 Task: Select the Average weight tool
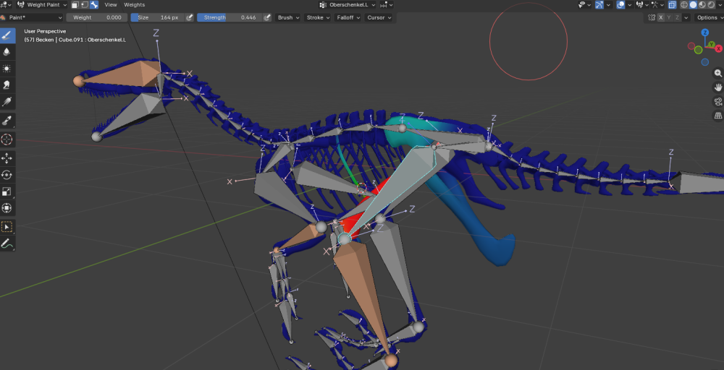pos(7,69)
